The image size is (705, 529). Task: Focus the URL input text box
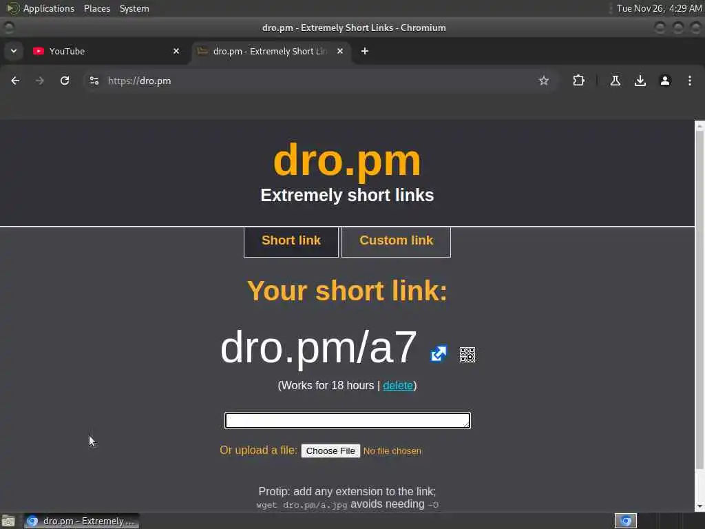[x=348, y=420]
